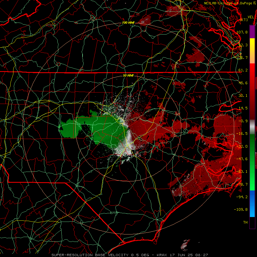This screenshot has width=257, height=257.
Task: Click the KRAX radar site identifier
Action: [x=162, y=255]
